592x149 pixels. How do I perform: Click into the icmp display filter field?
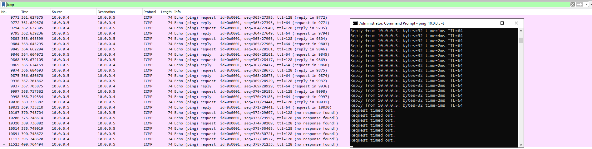pos(287,4)
